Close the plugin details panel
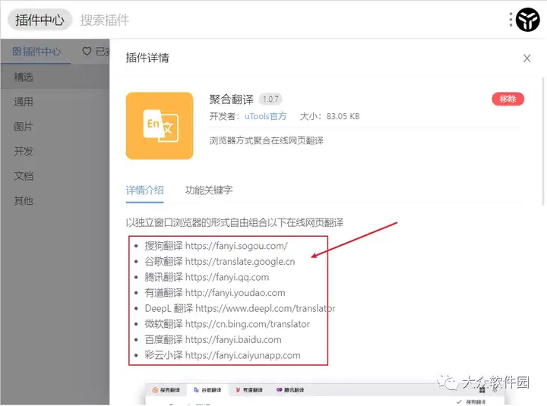547x406 pixels. click(526, 58)
